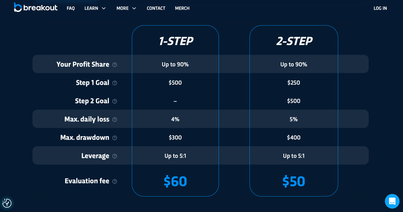Click help icon beside Evaluation fee
Screen dimensions: 403x212
pos(115,181)
